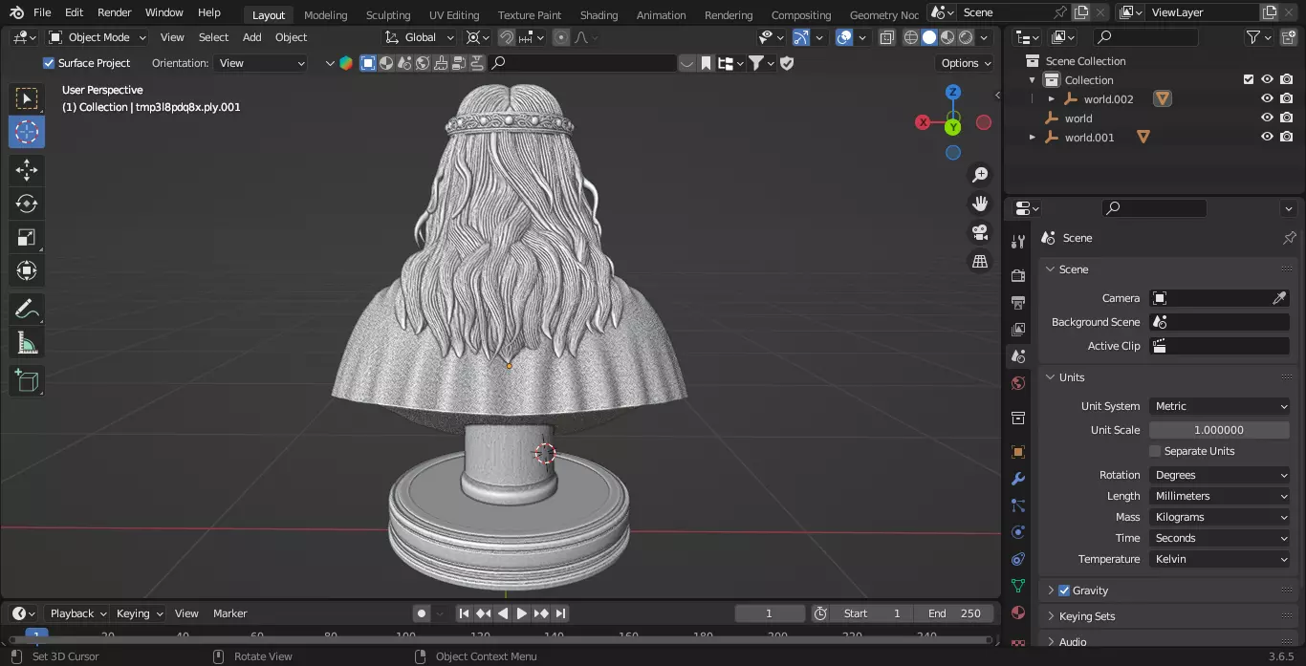
Task: Select the Scale tool
Action: coord(27,237)
